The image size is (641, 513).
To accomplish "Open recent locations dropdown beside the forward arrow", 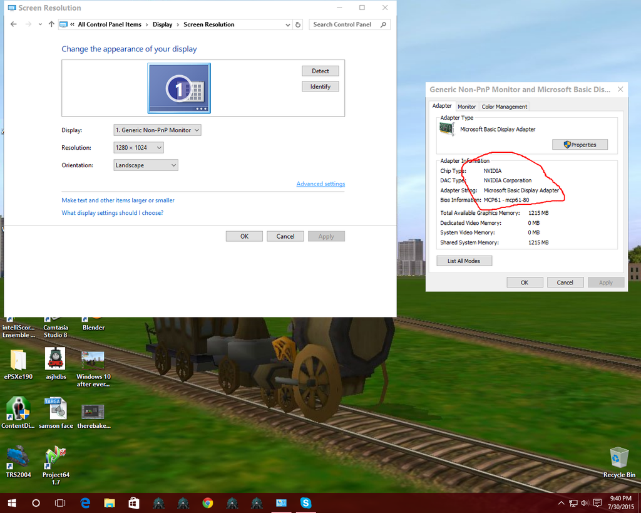I will [40, 24].
